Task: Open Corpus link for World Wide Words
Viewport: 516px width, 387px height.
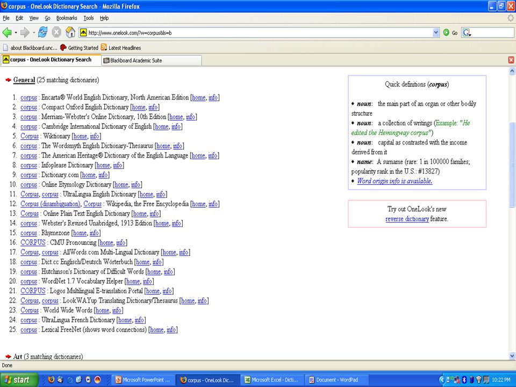Action: 30,310
